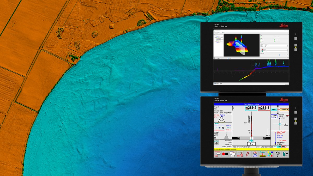Open help with the question mark icon
313x176 pixels.
coord(278,154)
